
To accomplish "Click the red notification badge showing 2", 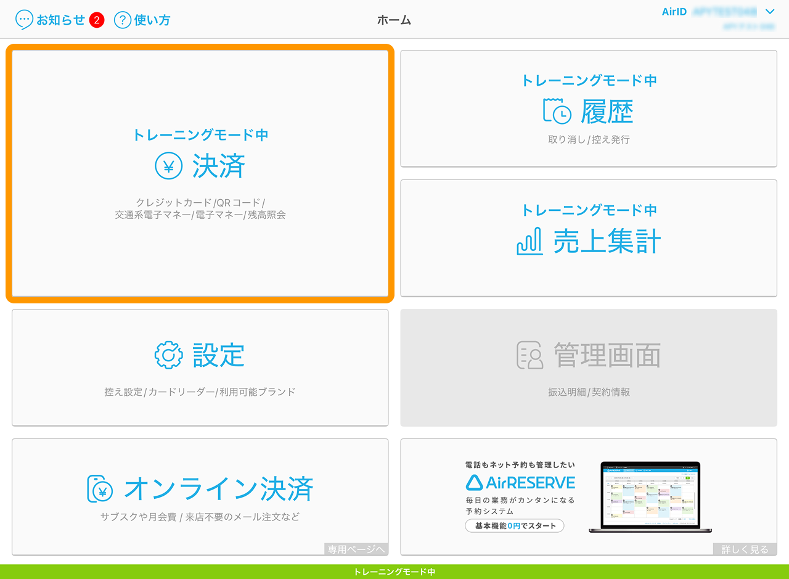I will (97, 20).
